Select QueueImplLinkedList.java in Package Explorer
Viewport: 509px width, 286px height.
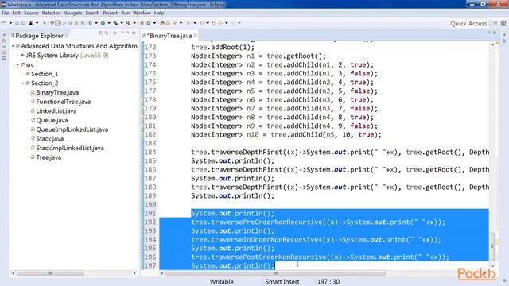[x=72, y=129]
